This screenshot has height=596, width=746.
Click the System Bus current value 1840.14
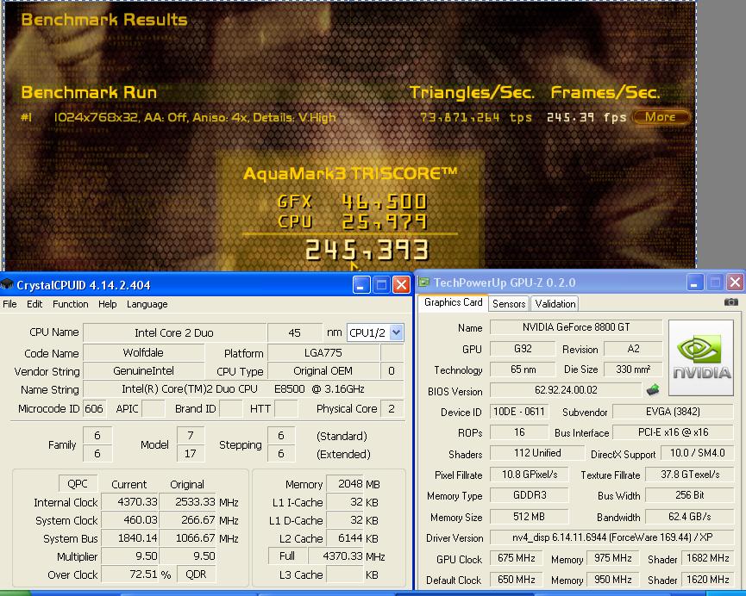129,538
